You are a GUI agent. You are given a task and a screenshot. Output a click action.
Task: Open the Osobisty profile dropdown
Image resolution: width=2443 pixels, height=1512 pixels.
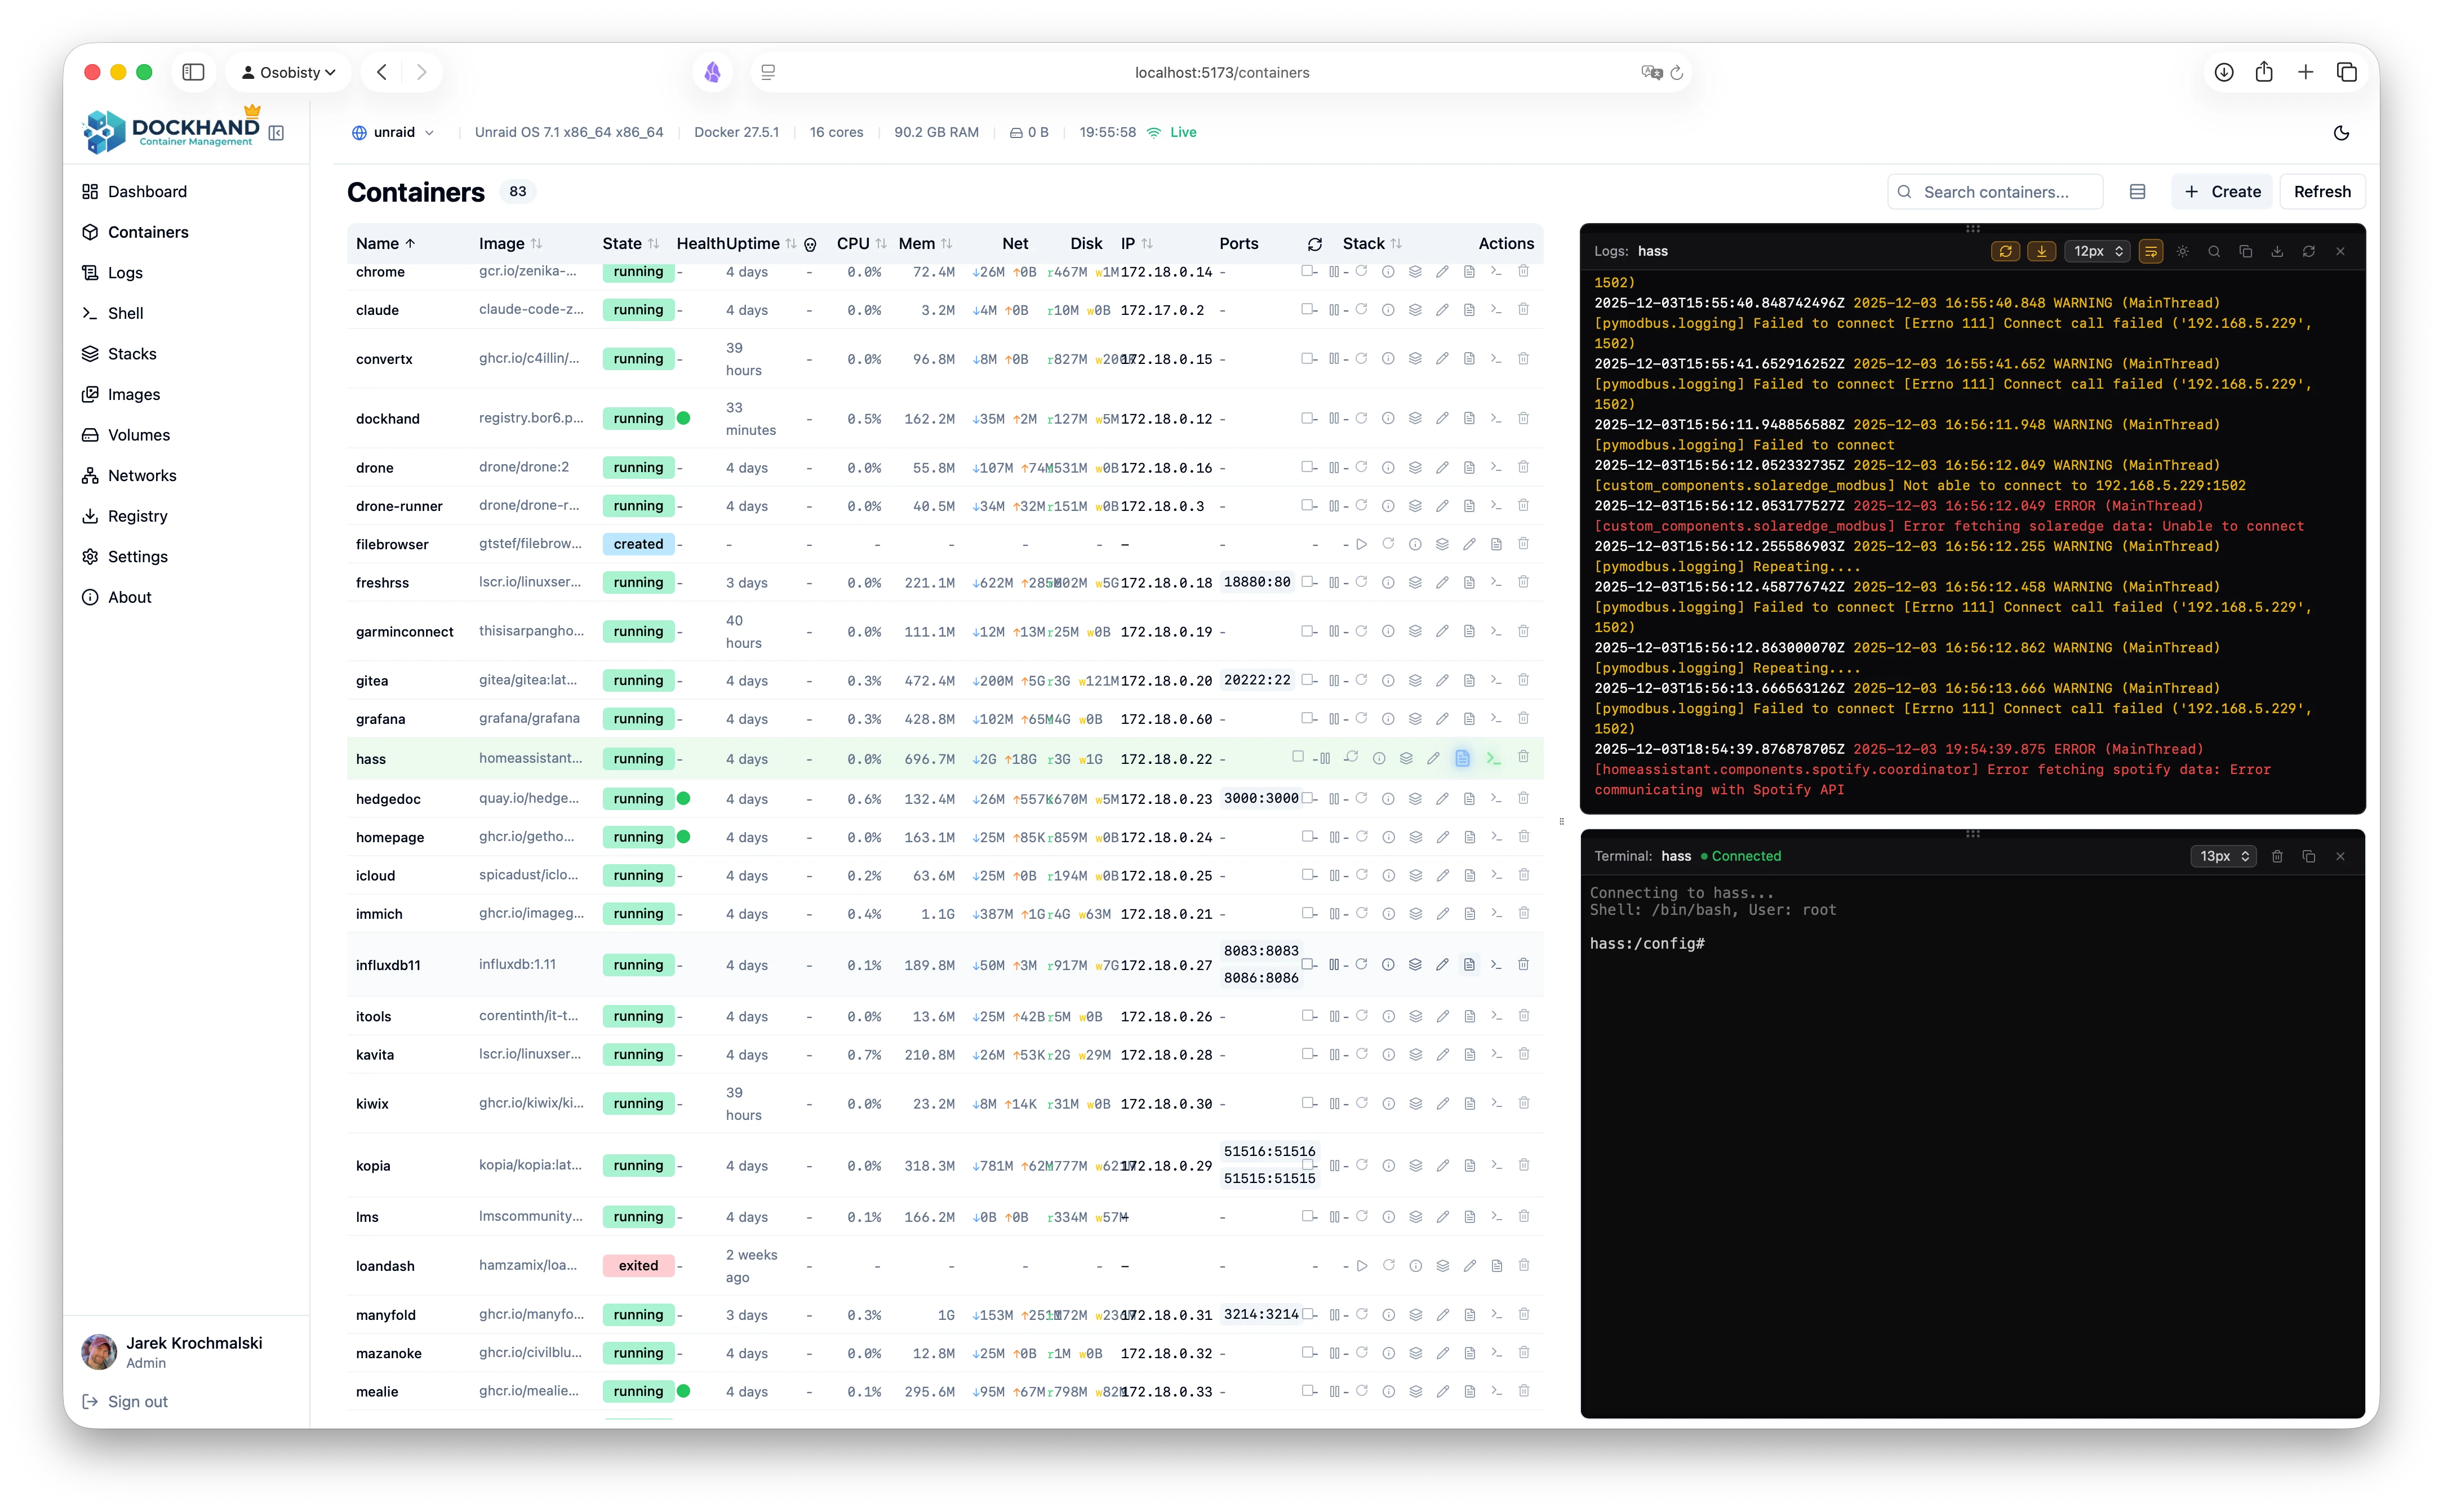pyautogui.click(x=288, y=72)
